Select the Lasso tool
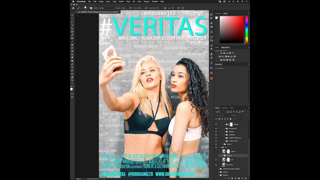Viewport: 320px width, 180px height. (x=72, y=22)
